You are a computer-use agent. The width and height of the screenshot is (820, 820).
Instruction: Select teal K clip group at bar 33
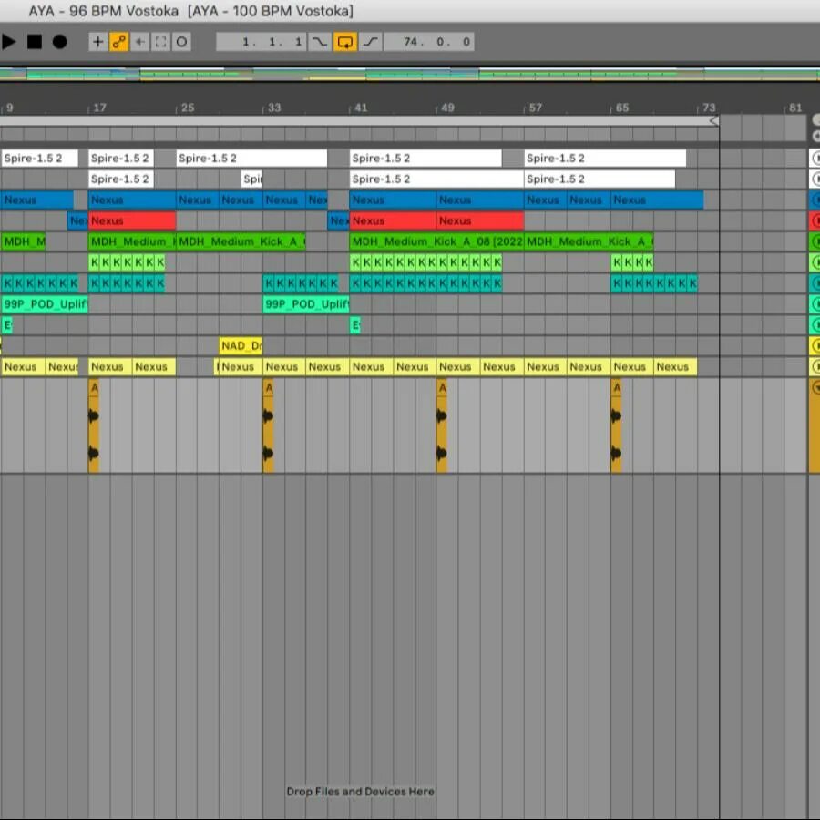[301, 283]
